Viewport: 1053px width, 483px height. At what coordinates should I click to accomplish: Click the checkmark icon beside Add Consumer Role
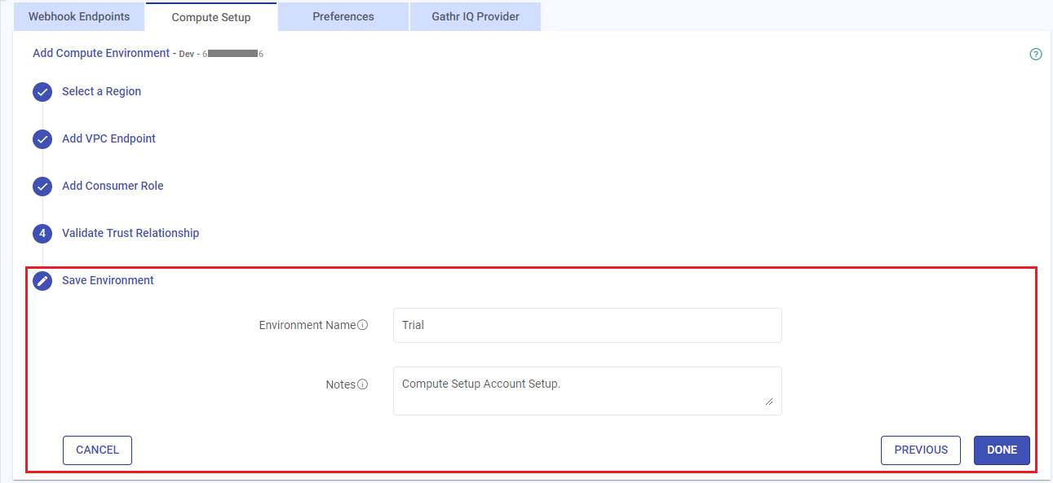coord(42,187)
